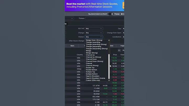This screenshot has width=189, height=106.
Task: Click the 5.33B market cap value
Action: point(97,102)
